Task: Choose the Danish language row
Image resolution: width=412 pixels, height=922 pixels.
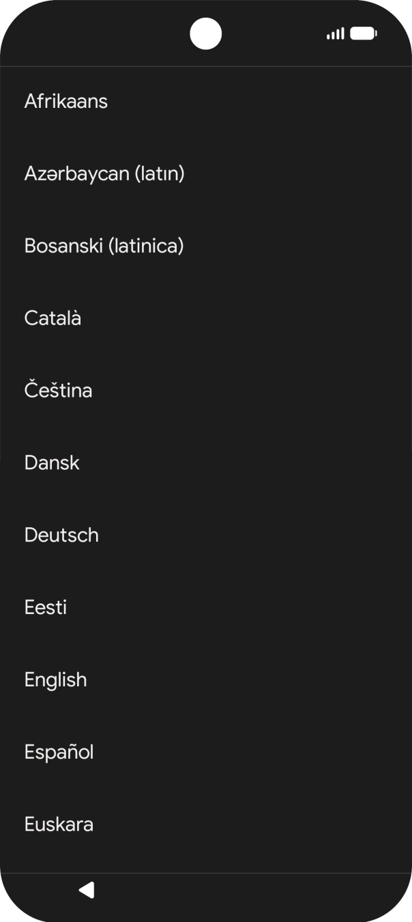Action: coord(52,463)
